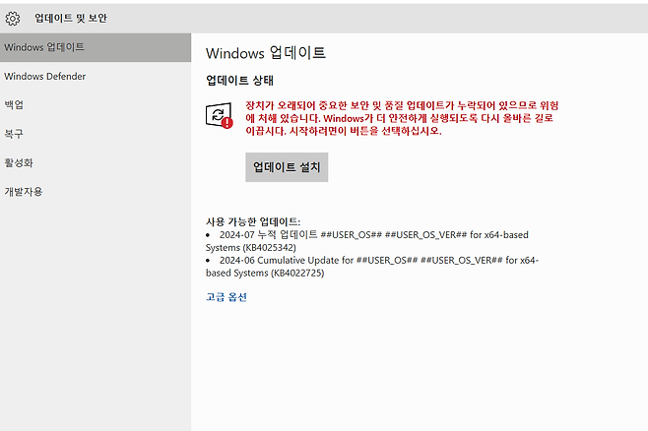Click the 업데이트 상태 subheading

(239, 80)
